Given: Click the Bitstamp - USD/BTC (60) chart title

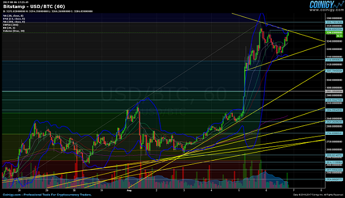Looking at the screenshot, I should [x=34, y=6].
